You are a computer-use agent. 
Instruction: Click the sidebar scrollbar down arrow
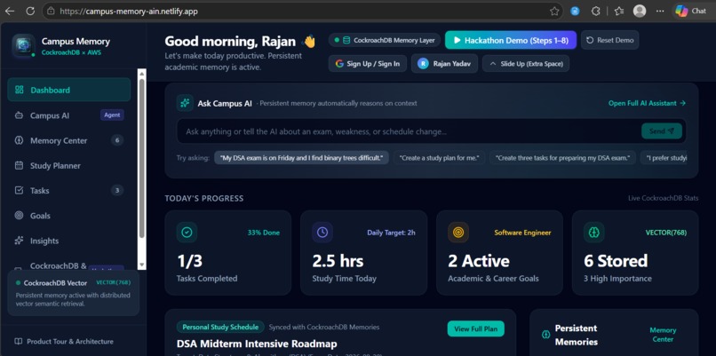[x=142, y=265]
